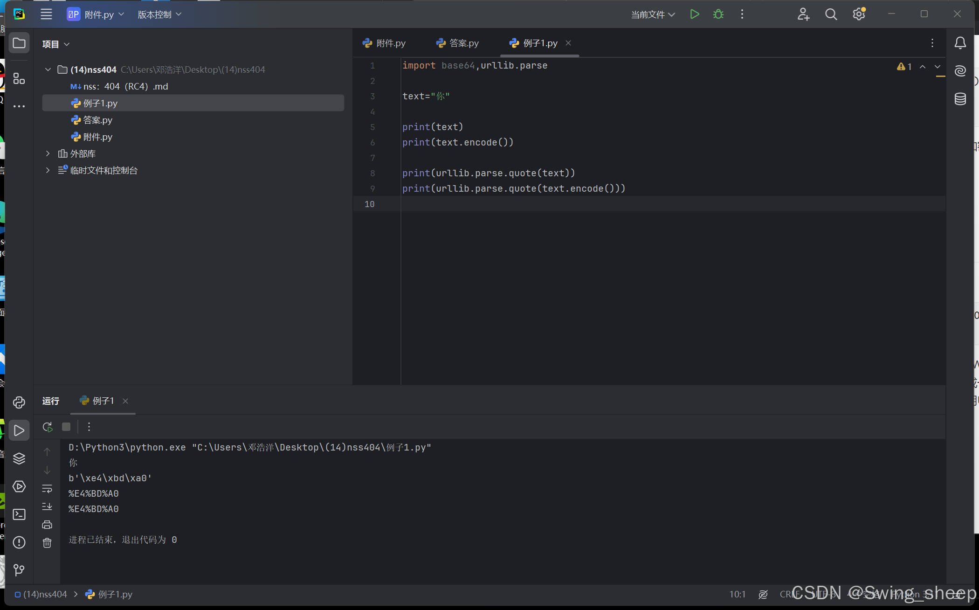This screenshot has height=610, width=979.
Task: Run the current file with green play button
Action: click(694, 14)
